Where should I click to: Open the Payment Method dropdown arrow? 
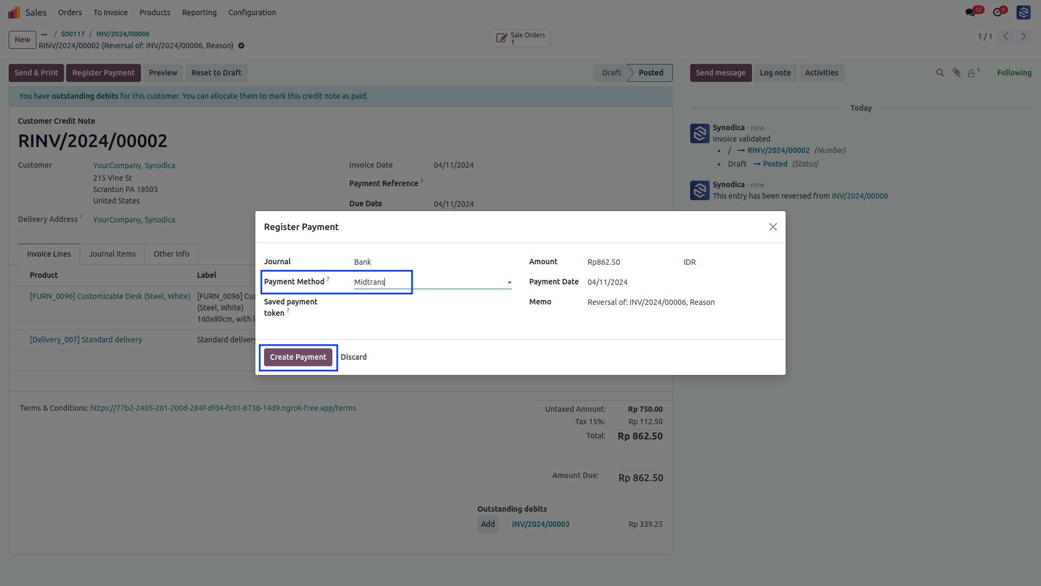[509, 283]
